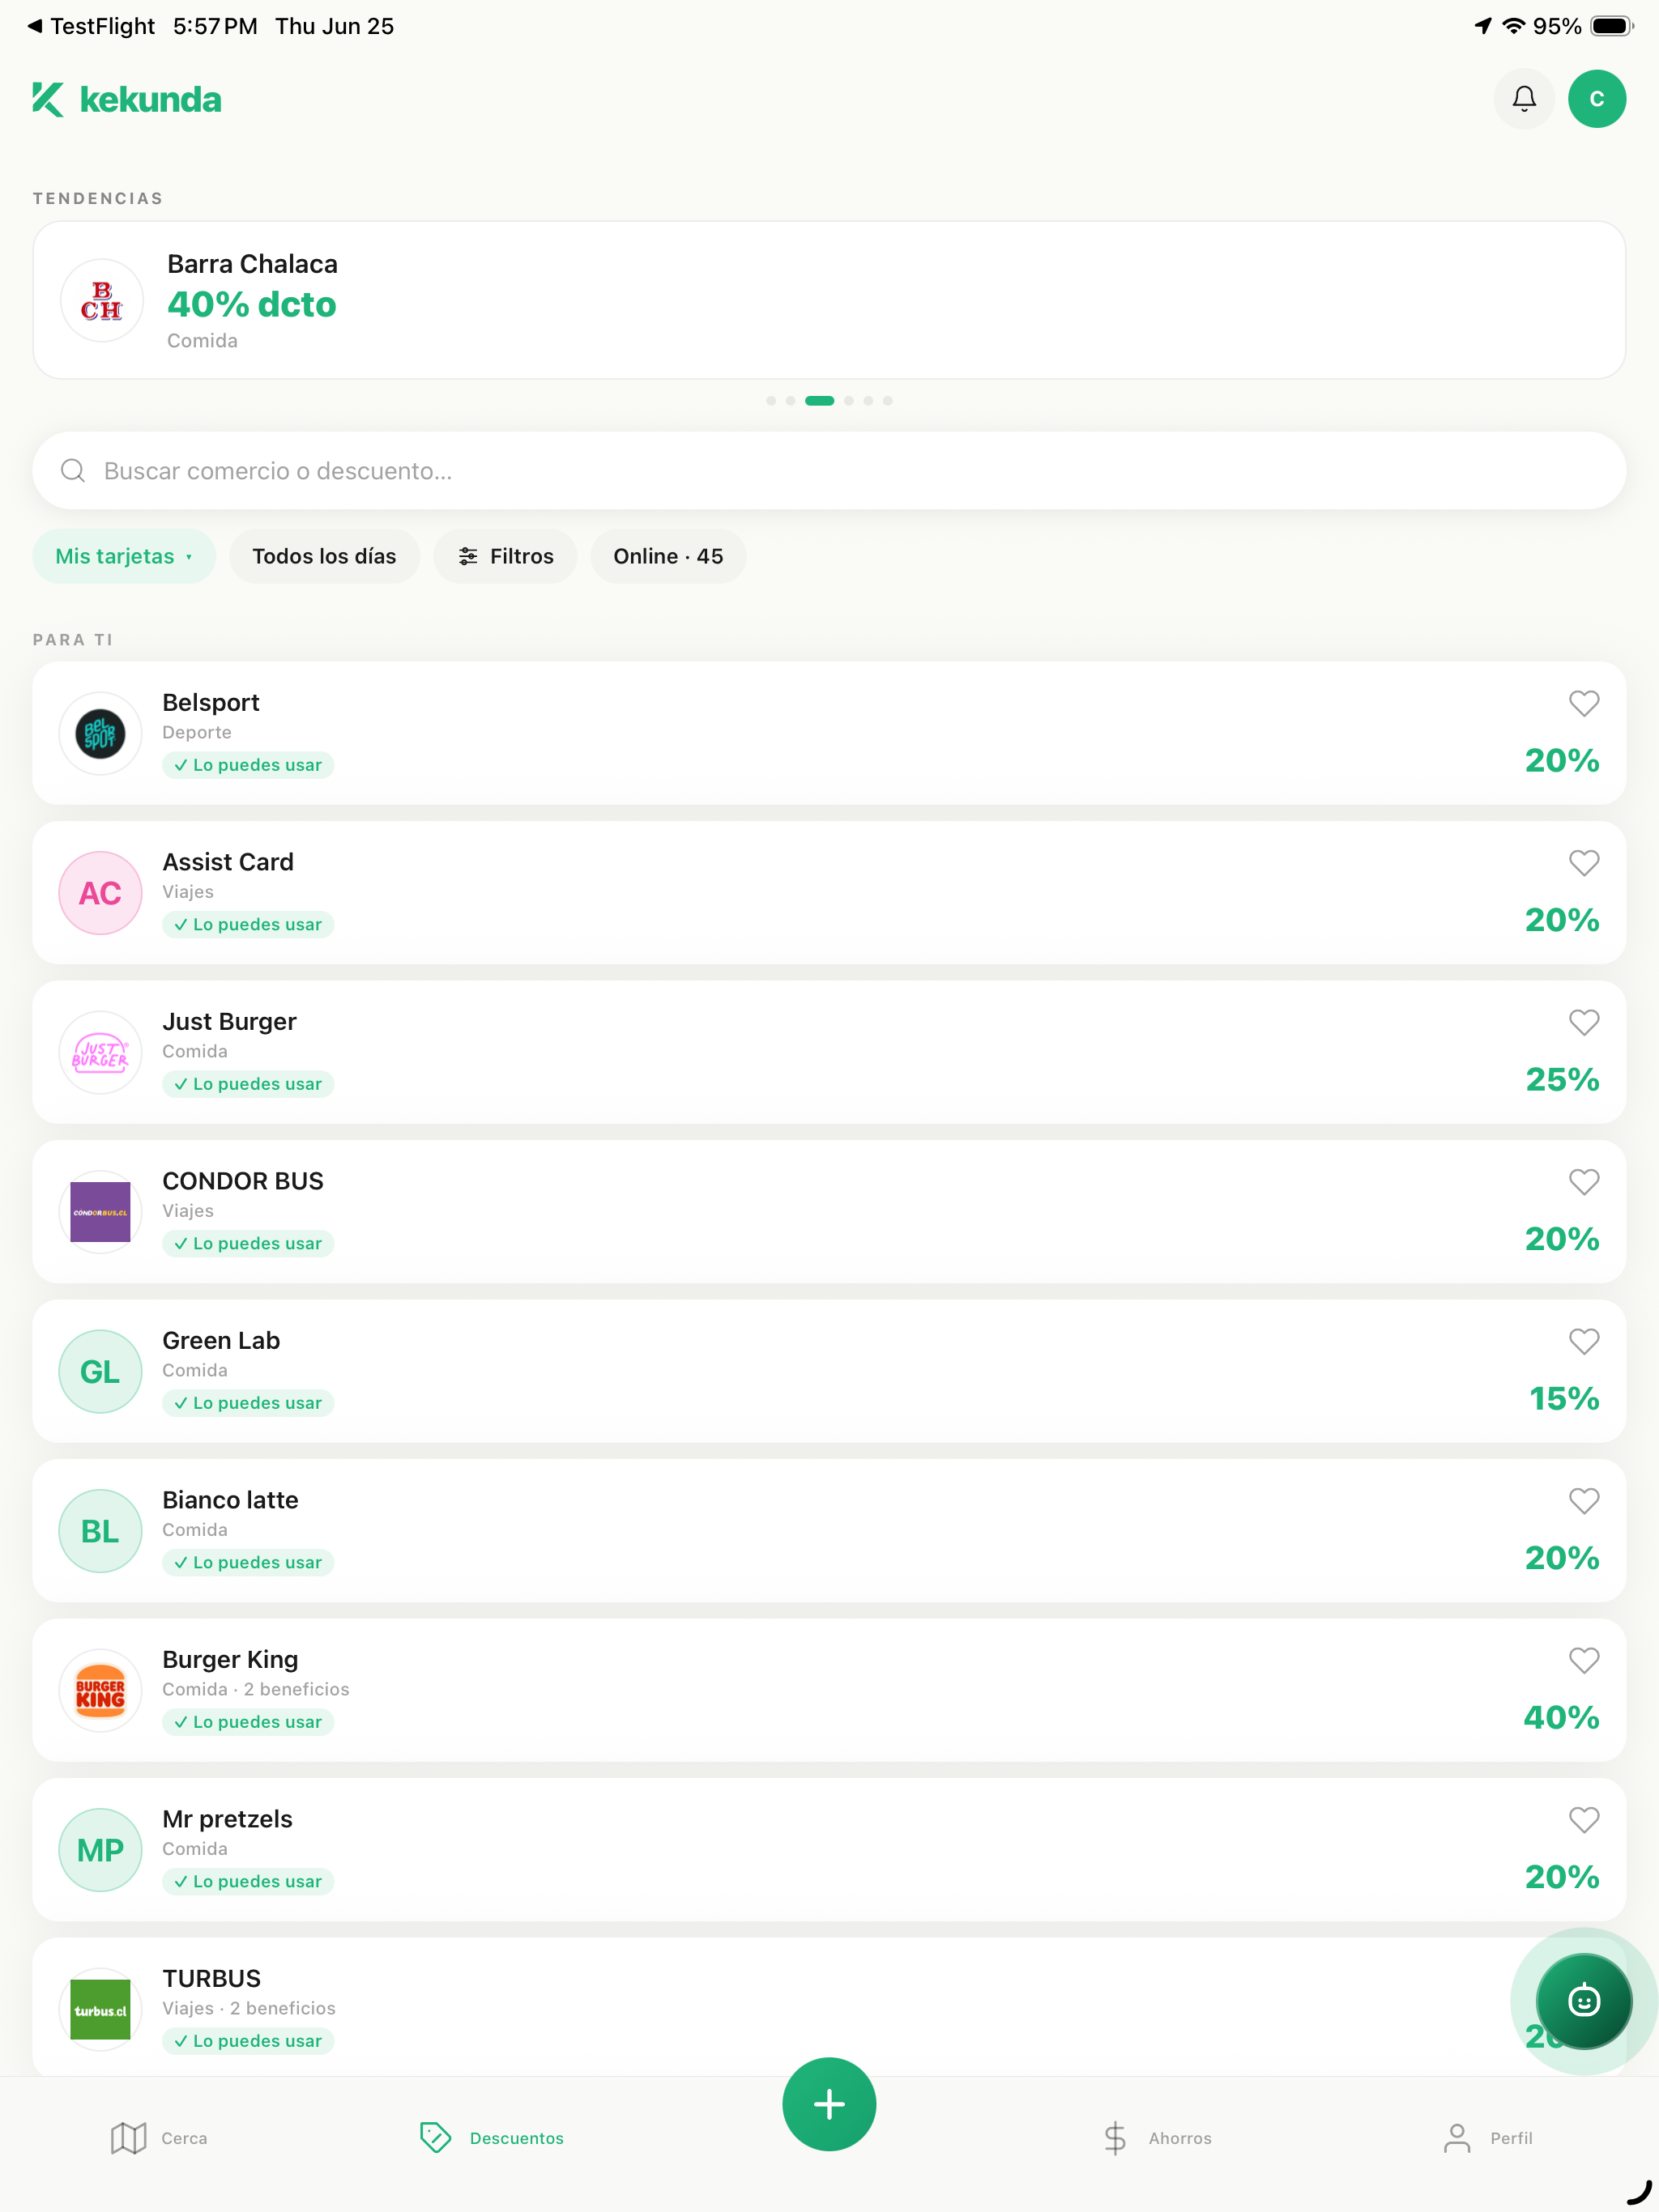The width and height of the screenshot is (1659, 2212).
Task: Tap the green plus add button
Action: pyautogui.click(x=829, y=2104)
